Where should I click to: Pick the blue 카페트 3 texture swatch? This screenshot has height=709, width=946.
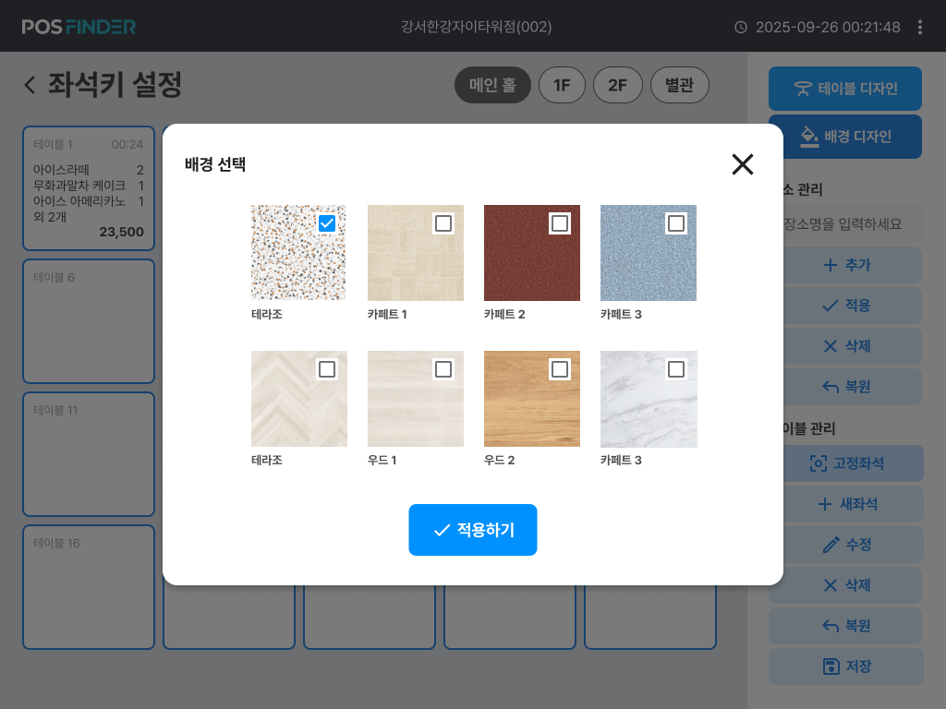tap(648, 253)
